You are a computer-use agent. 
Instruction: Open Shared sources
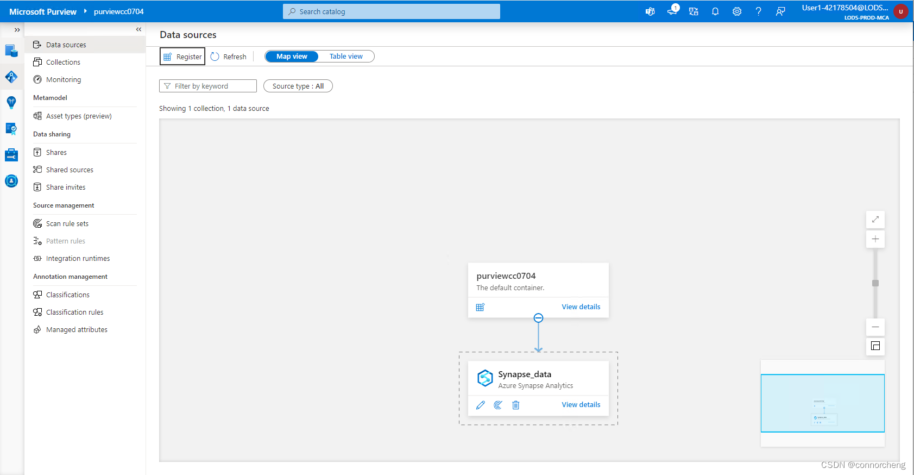pyautogui.click(x=85, y=170)
